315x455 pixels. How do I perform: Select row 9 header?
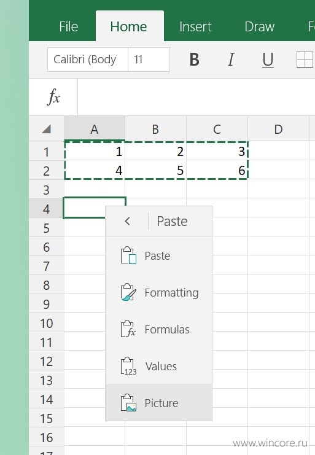(x=47, y=304)
